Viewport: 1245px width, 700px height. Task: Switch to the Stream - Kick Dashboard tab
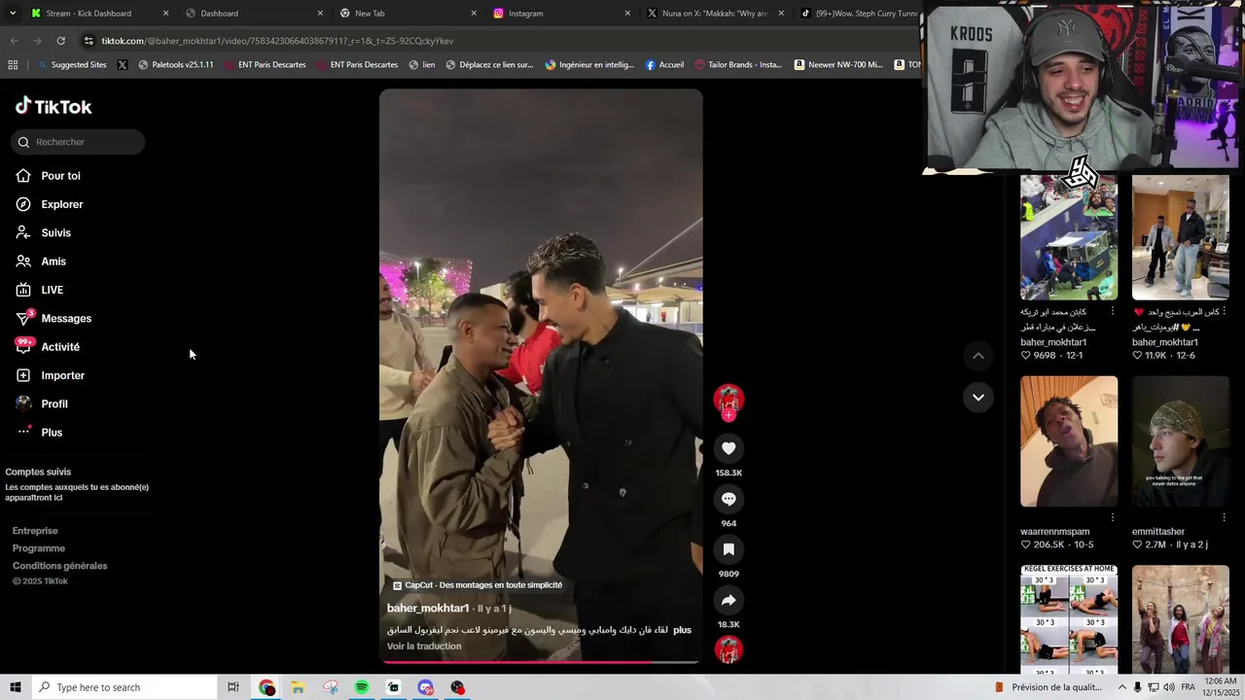(x=89, y=14)
